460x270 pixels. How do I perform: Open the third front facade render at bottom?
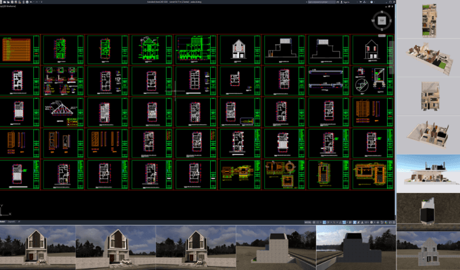point(196,248)
